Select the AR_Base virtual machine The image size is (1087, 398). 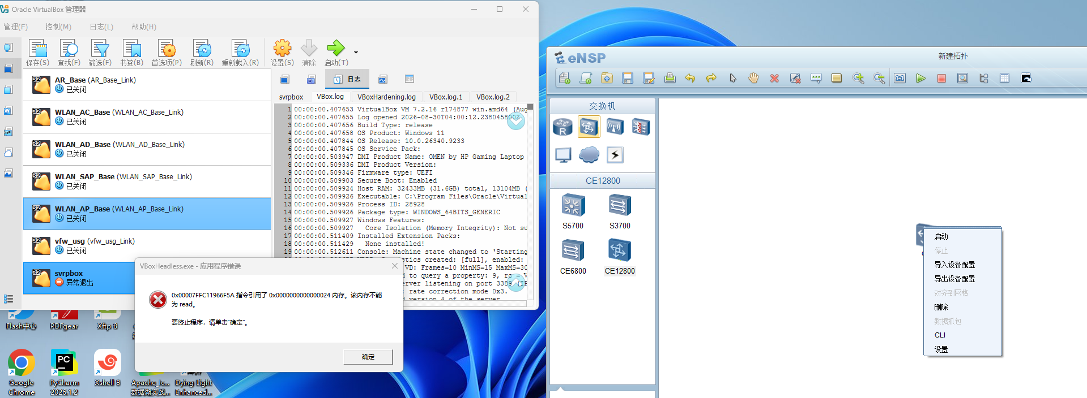click(x=147, y=85)
